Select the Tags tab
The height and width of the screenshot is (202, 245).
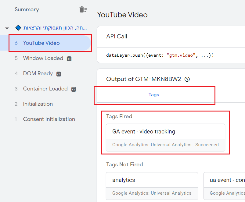[154, 95]
